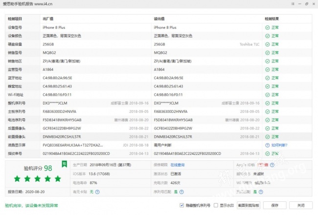Click the 检测结果 column header
This screenshot has width=318, height=215.
(x=272, y=19)
